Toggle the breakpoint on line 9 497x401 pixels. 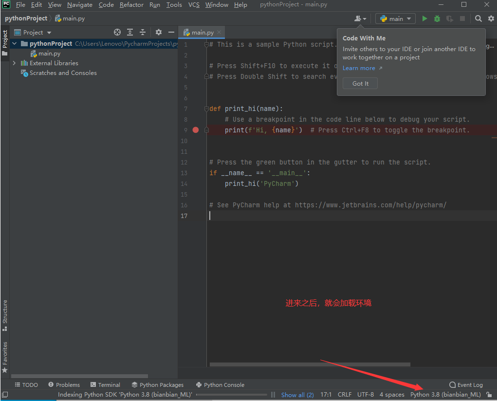tap(195, 130)
